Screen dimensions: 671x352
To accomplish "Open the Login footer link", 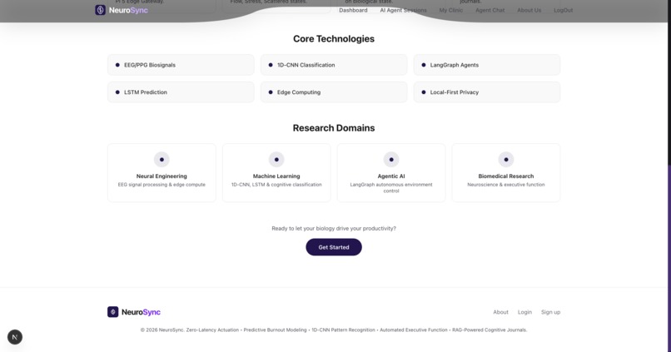I will point(524,312).
